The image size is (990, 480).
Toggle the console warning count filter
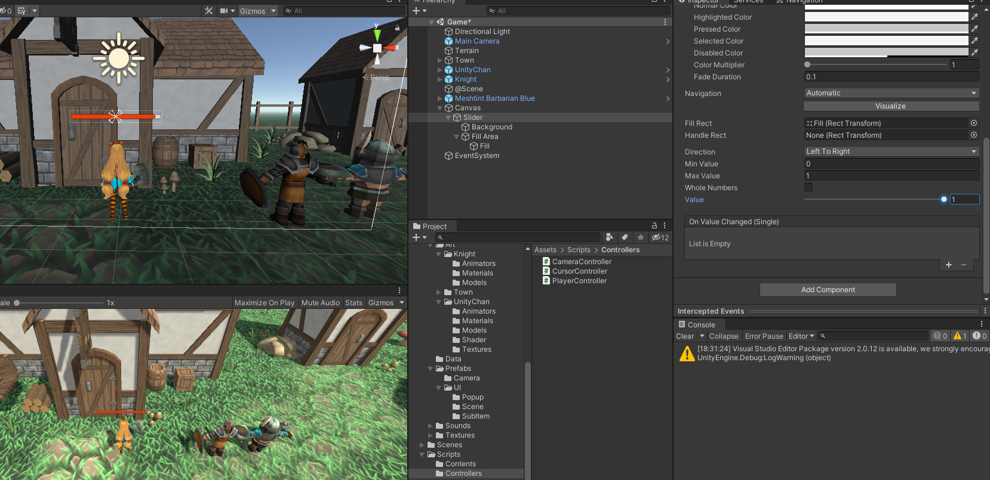click(960, 336)
